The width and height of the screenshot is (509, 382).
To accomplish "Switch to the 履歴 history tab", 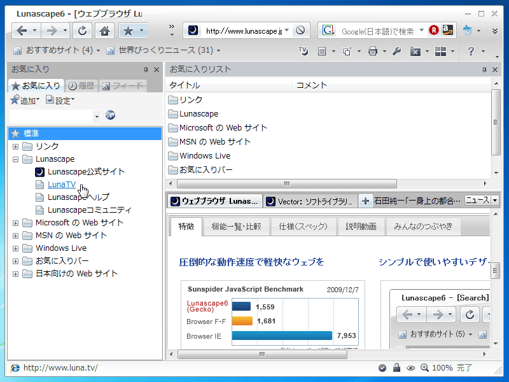I will (81, 86).
